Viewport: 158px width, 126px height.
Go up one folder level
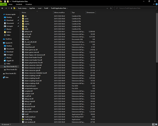pos(11,8)
